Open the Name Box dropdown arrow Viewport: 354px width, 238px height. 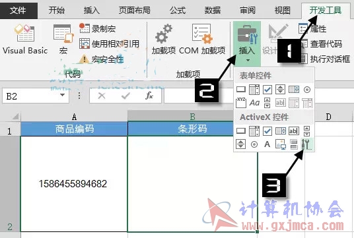63,96
